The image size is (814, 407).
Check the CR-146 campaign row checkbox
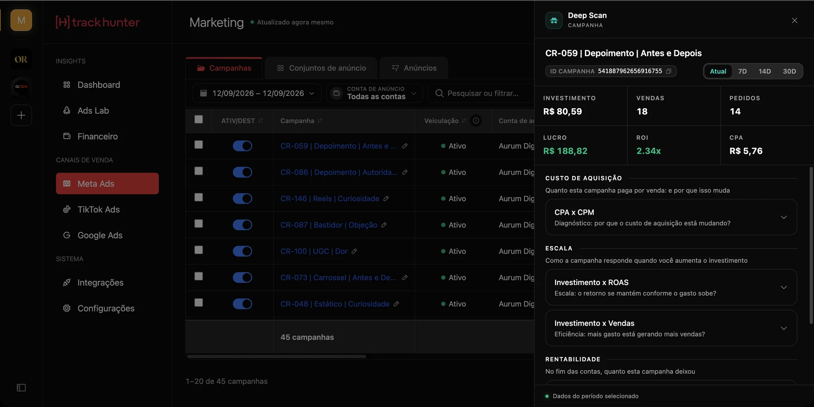pyautogui.click(x=199, y=197)
